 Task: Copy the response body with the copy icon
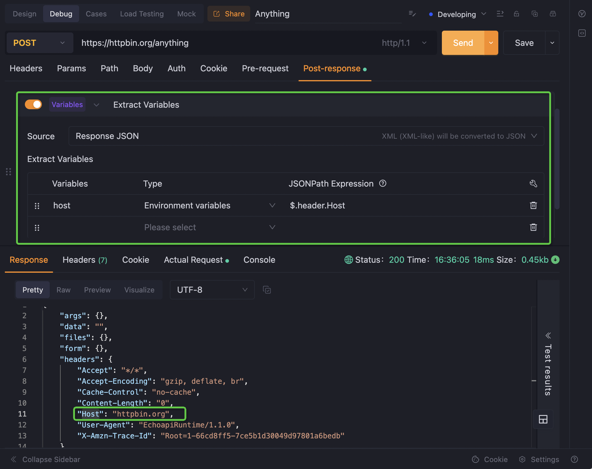click(x=267, y=290)
